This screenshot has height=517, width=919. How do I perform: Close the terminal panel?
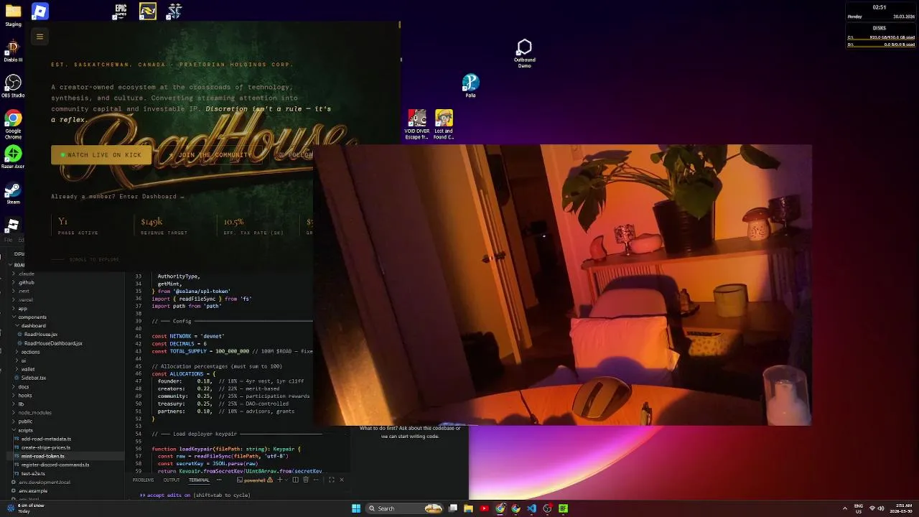tap(342, 480)
